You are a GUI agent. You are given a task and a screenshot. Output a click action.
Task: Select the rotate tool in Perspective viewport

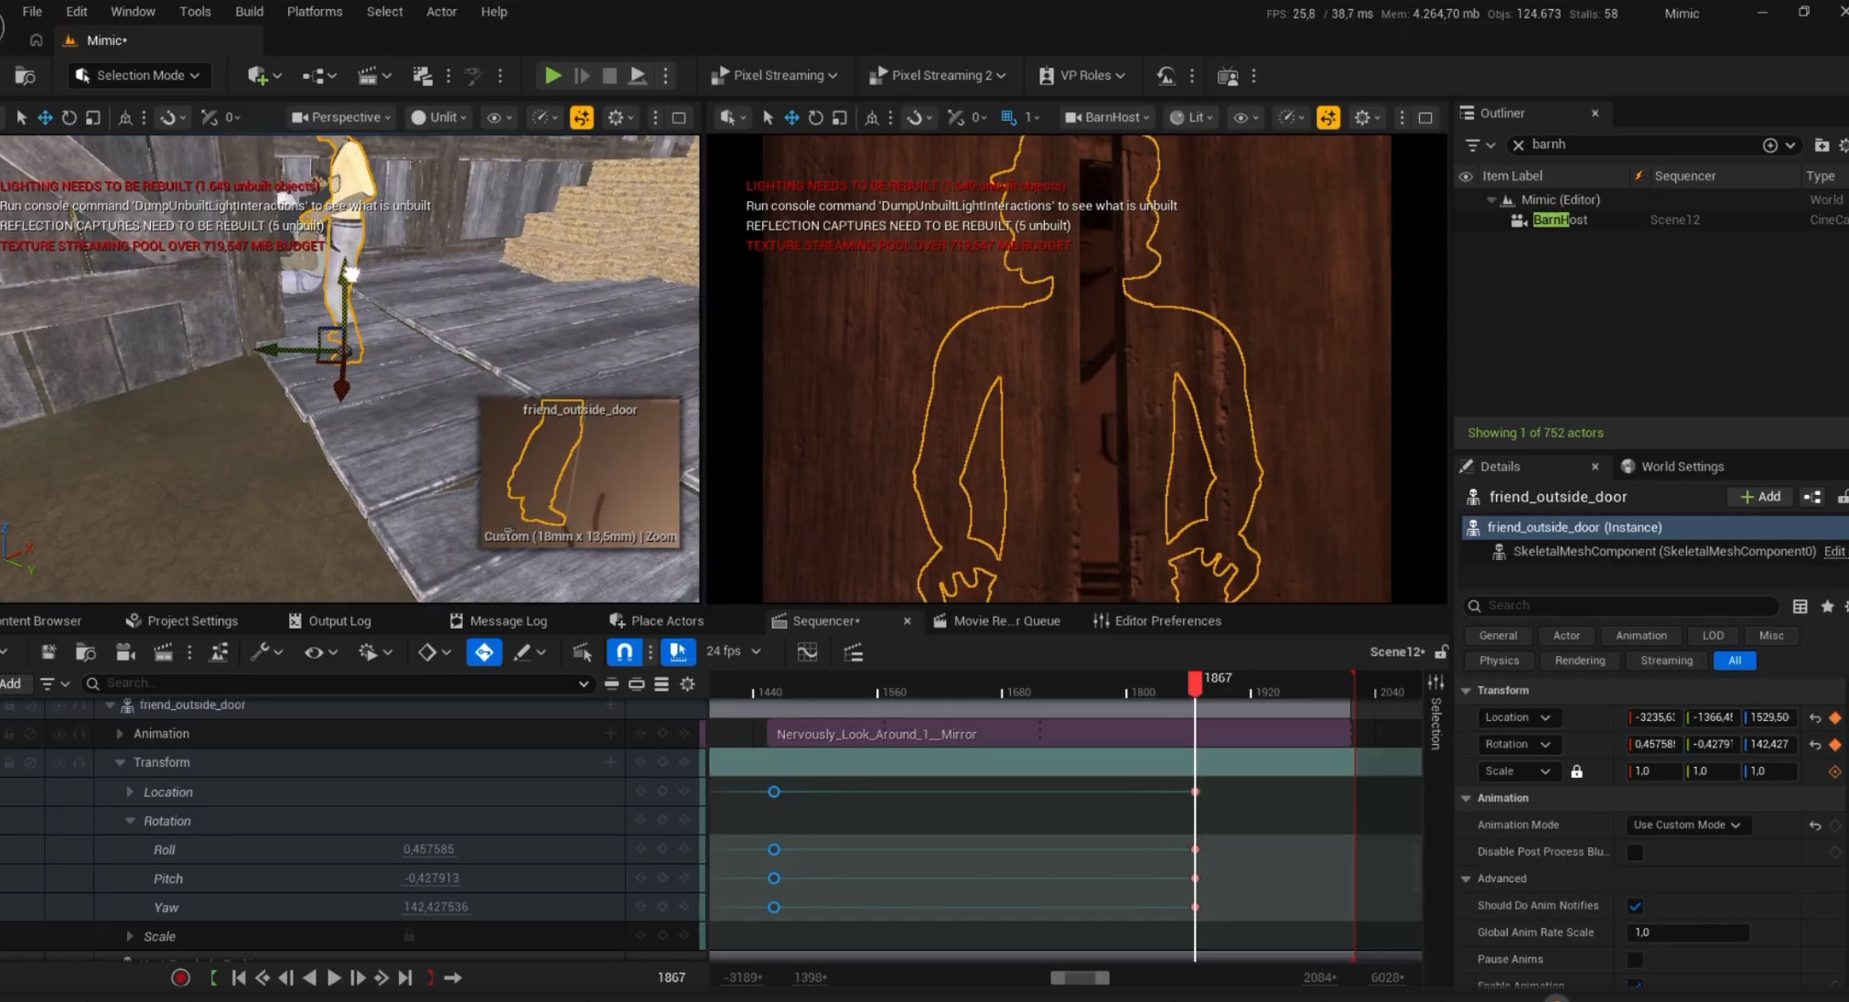pyautogui.click(x=69, y=117)
